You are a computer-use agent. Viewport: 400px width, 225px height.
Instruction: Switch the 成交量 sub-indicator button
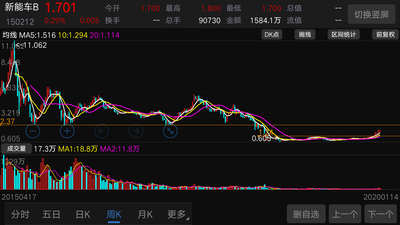tap(17, 149)
